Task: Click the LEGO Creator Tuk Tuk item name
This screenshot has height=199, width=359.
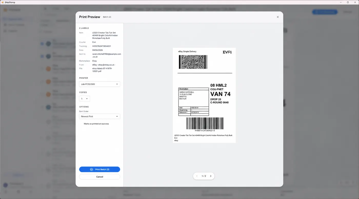Action: pos(105,35)
